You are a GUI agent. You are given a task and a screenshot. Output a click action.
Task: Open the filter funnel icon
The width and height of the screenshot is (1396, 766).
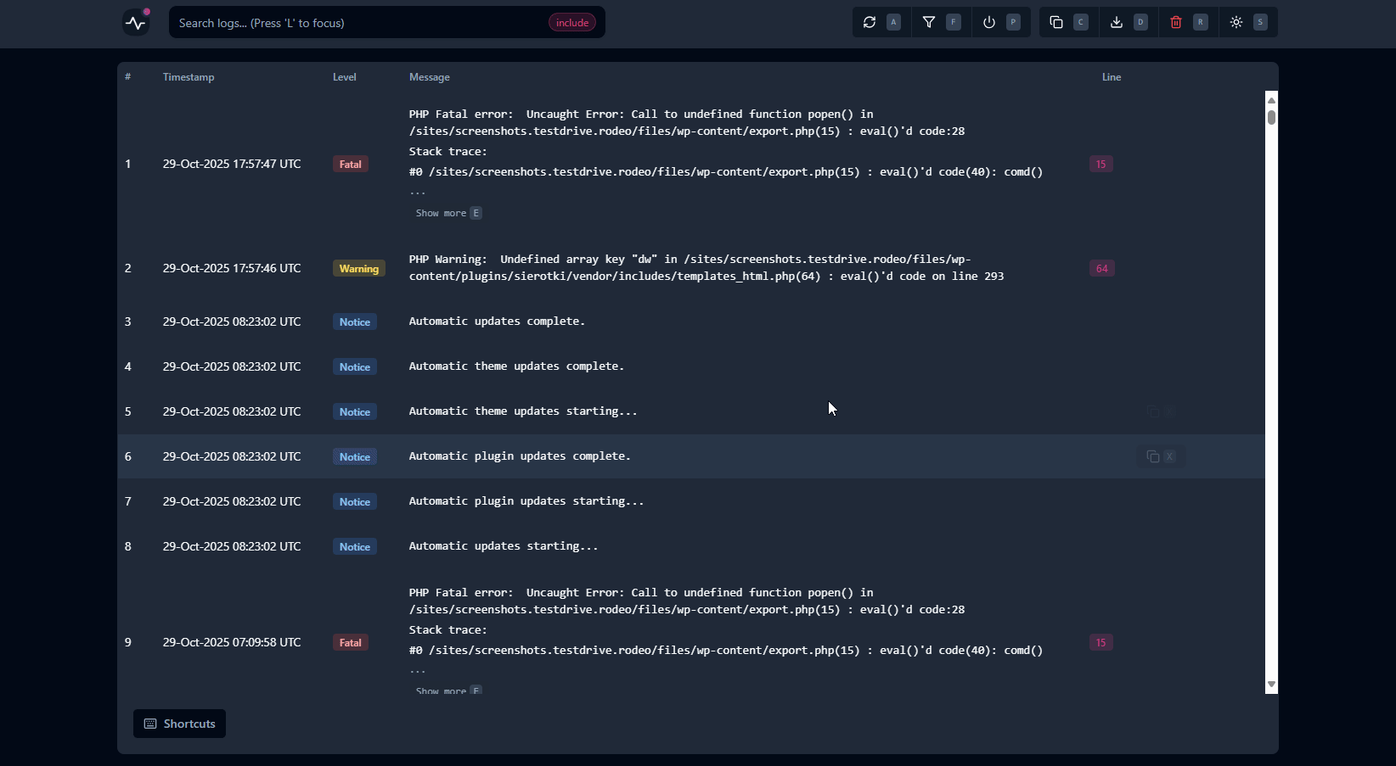tap(929, 23)
